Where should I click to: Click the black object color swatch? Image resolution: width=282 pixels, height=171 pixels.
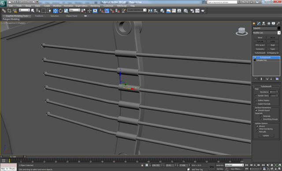279,28
